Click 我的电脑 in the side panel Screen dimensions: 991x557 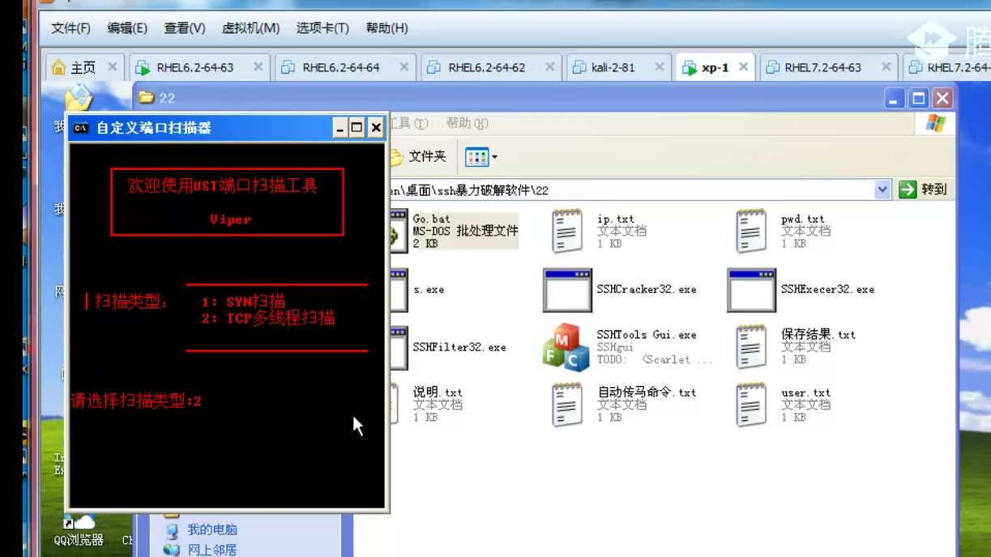pyautogui.click(x=212, y=530)
